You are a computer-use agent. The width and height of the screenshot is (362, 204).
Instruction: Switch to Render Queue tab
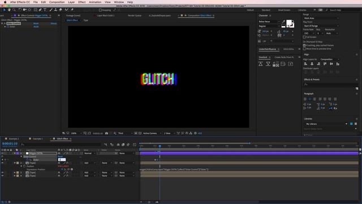(x=135, y=15)
